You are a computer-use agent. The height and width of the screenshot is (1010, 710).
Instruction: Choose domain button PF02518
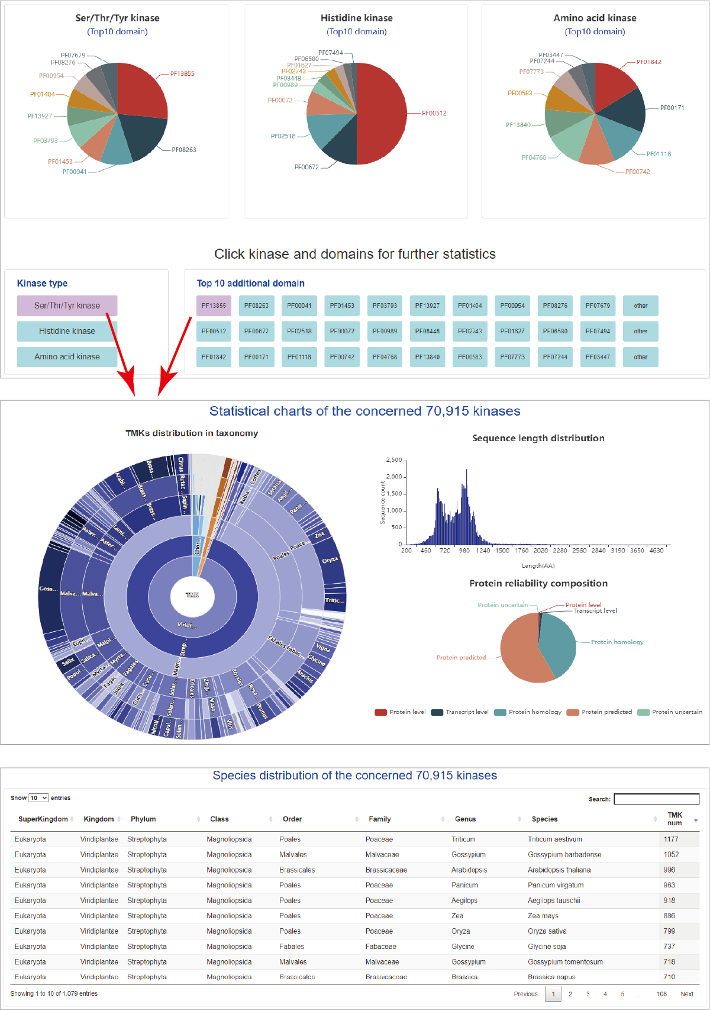299,331
